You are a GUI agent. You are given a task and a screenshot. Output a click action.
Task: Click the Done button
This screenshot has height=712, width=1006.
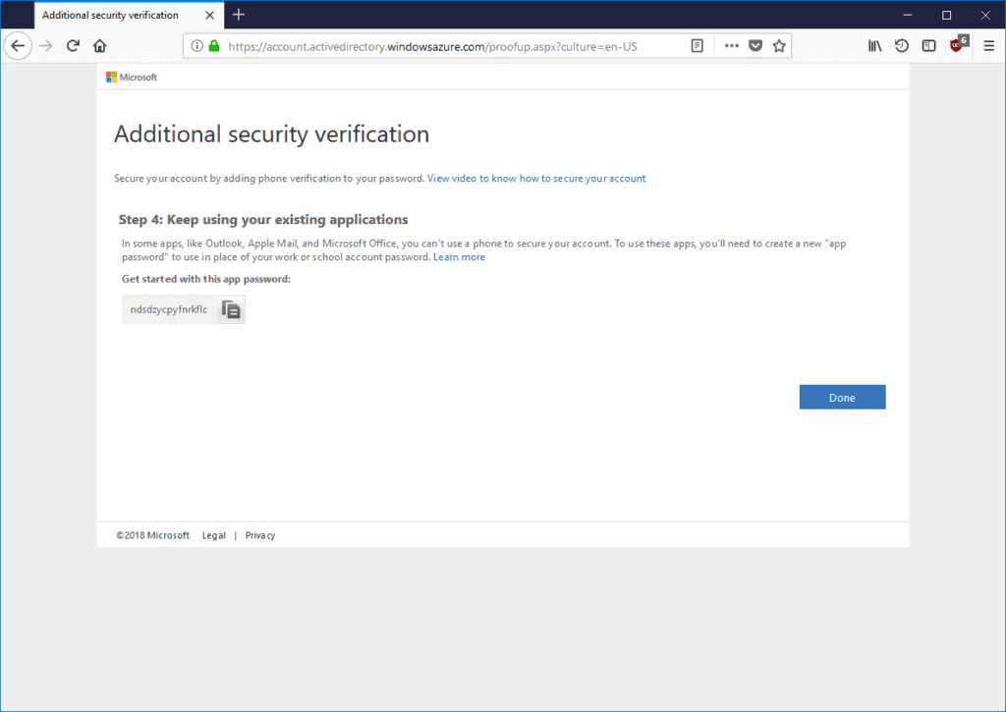tap(842, 397)
